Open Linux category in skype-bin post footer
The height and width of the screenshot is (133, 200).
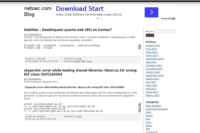[x=79, y=116]
